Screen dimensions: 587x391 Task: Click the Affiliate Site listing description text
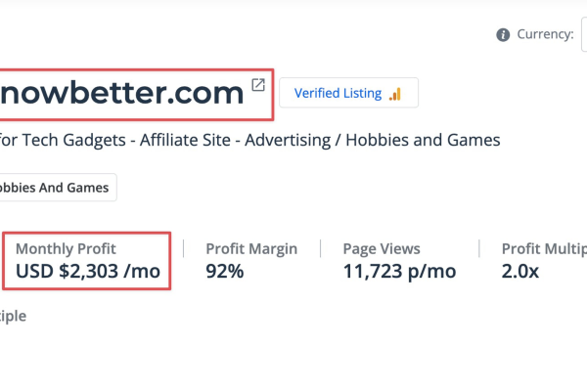click(x=185, y=141)
